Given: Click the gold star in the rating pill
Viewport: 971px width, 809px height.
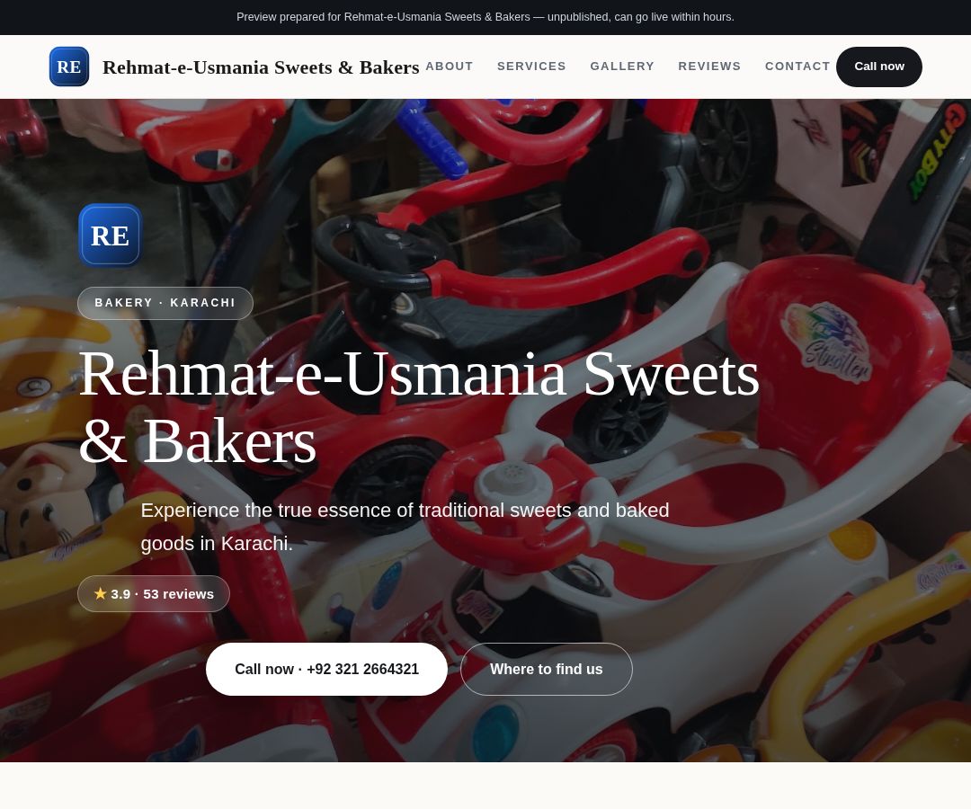Looking at the screenshot, I should pyautogui.click(x=101, y=593).
